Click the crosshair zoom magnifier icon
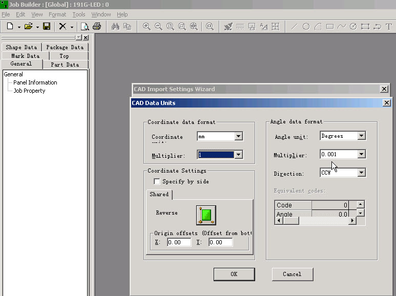396x296 pixels. point(194,26)
